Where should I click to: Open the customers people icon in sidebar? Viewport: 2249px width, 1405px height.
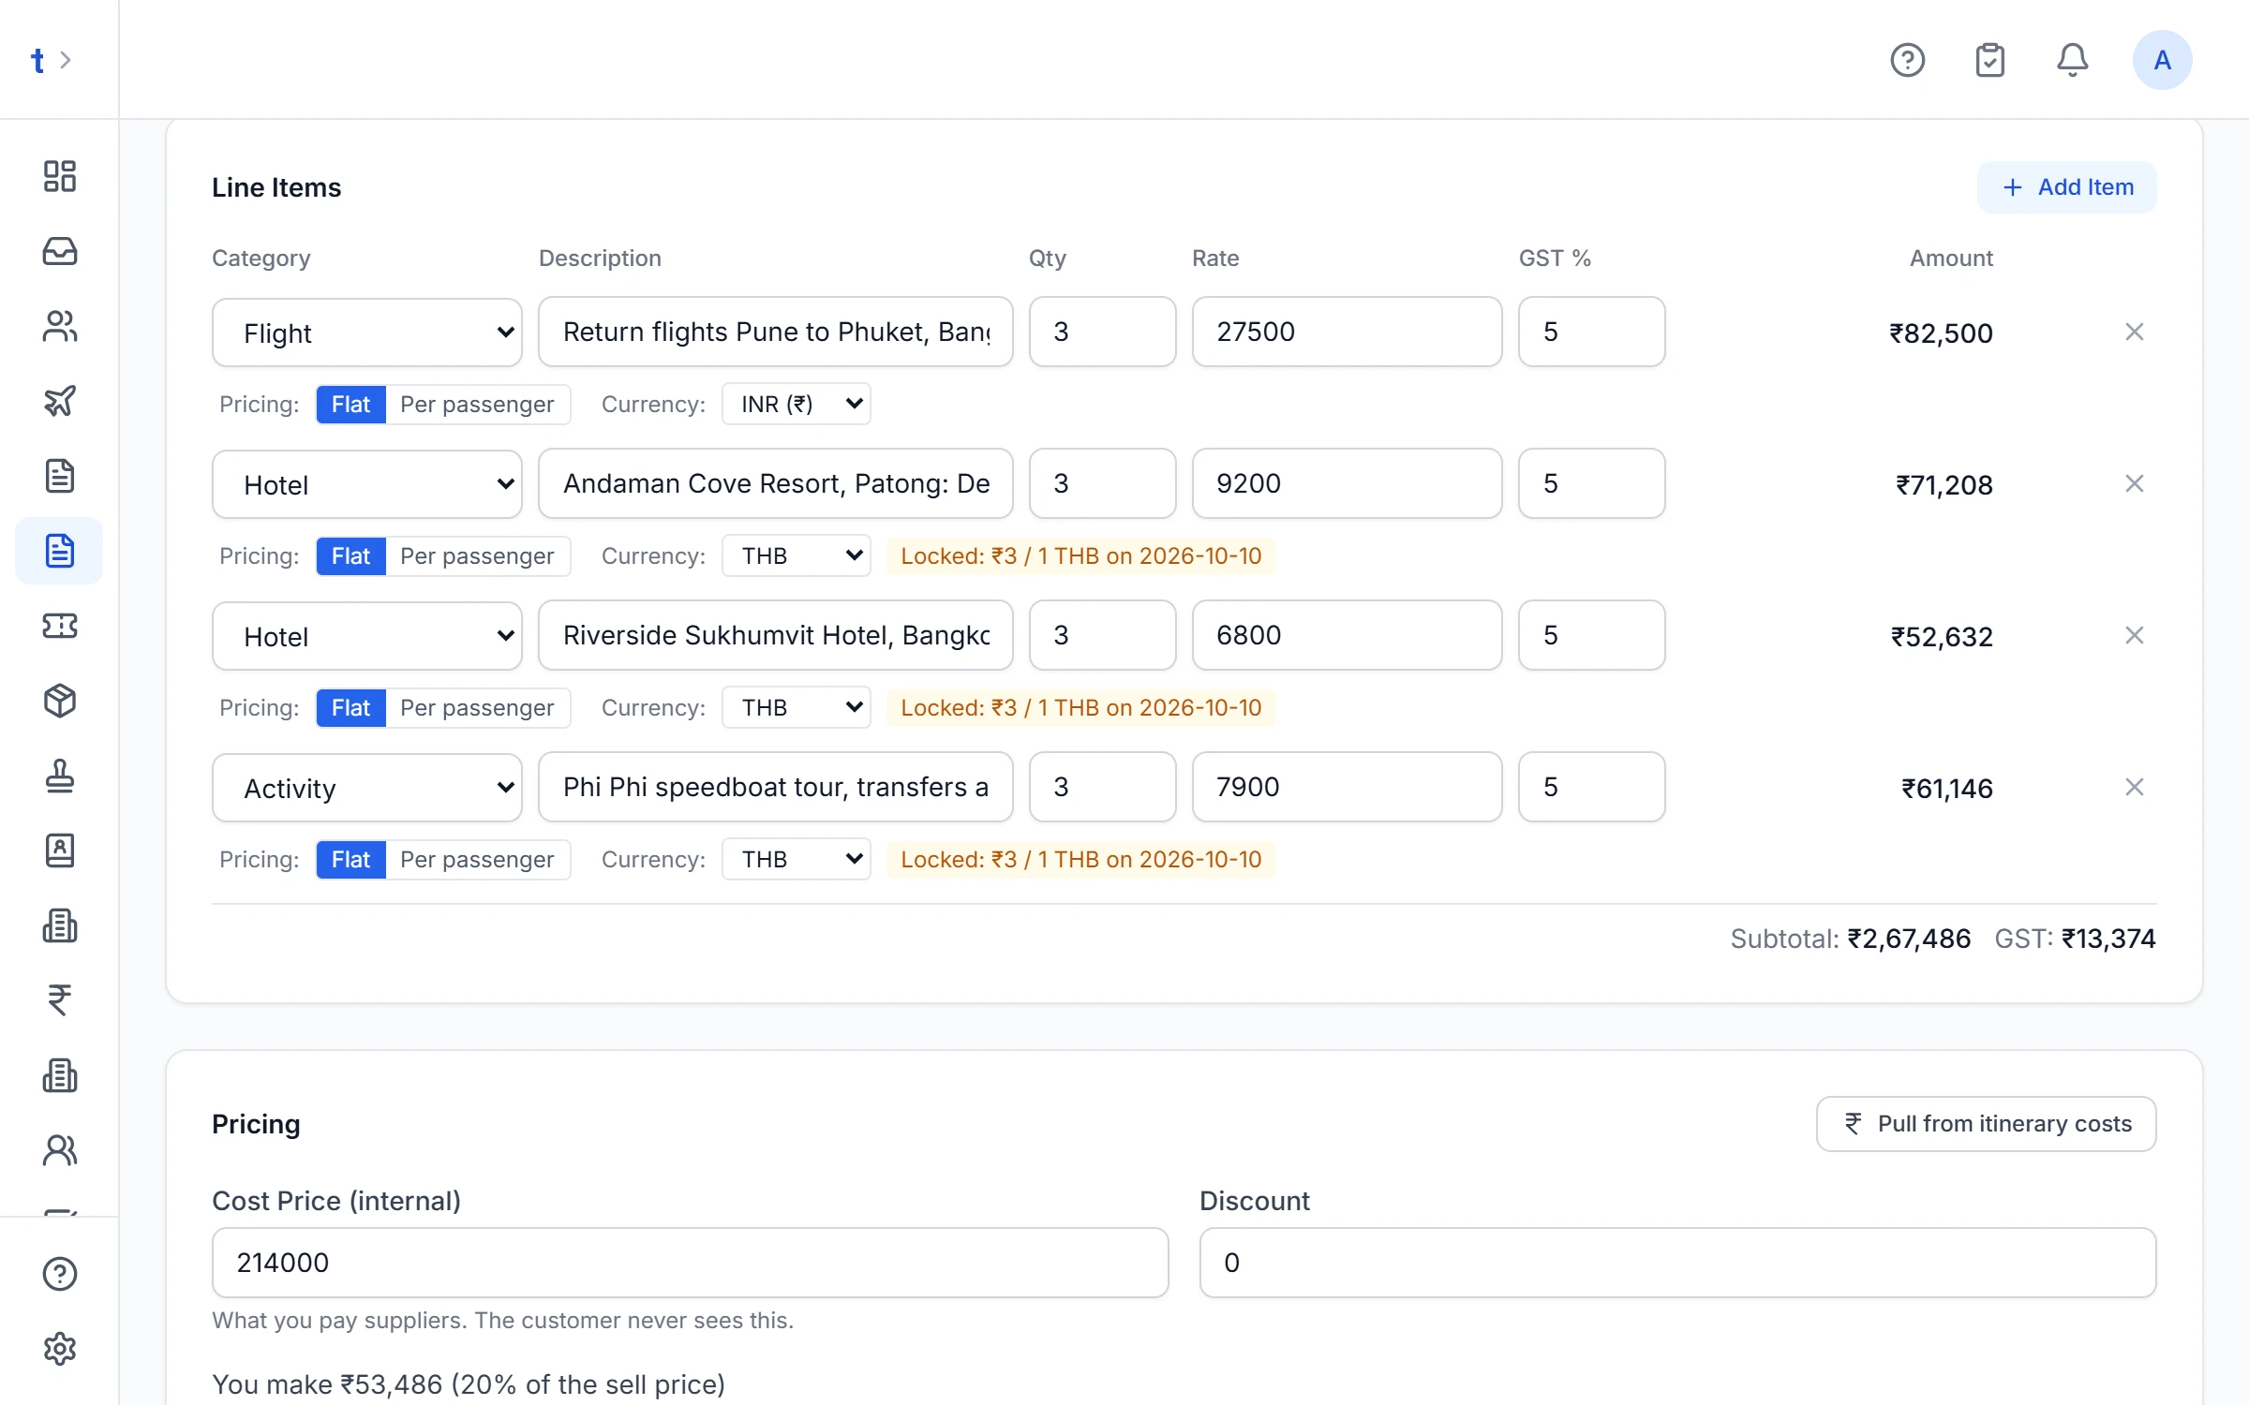click(x=60, y=326)
